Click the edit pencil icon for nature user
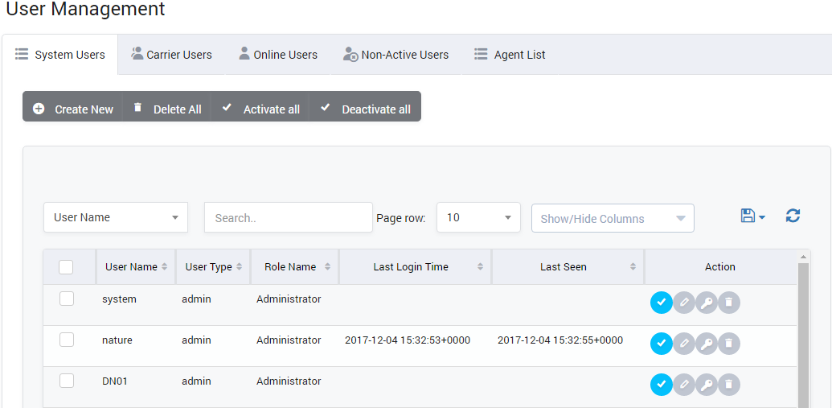This screenshot has height=408, width=832. point(683,344)
